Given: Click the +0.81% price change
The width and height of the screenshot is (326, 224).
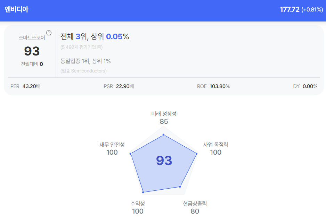Looking at the screenshot, I should [x=312, y=10].
